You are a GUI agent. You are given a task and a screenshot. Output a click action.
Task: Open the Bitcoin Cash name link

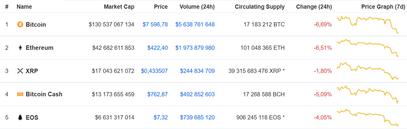[44, 94]
